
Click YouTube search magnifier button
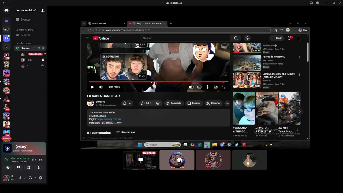click(236, 38)
